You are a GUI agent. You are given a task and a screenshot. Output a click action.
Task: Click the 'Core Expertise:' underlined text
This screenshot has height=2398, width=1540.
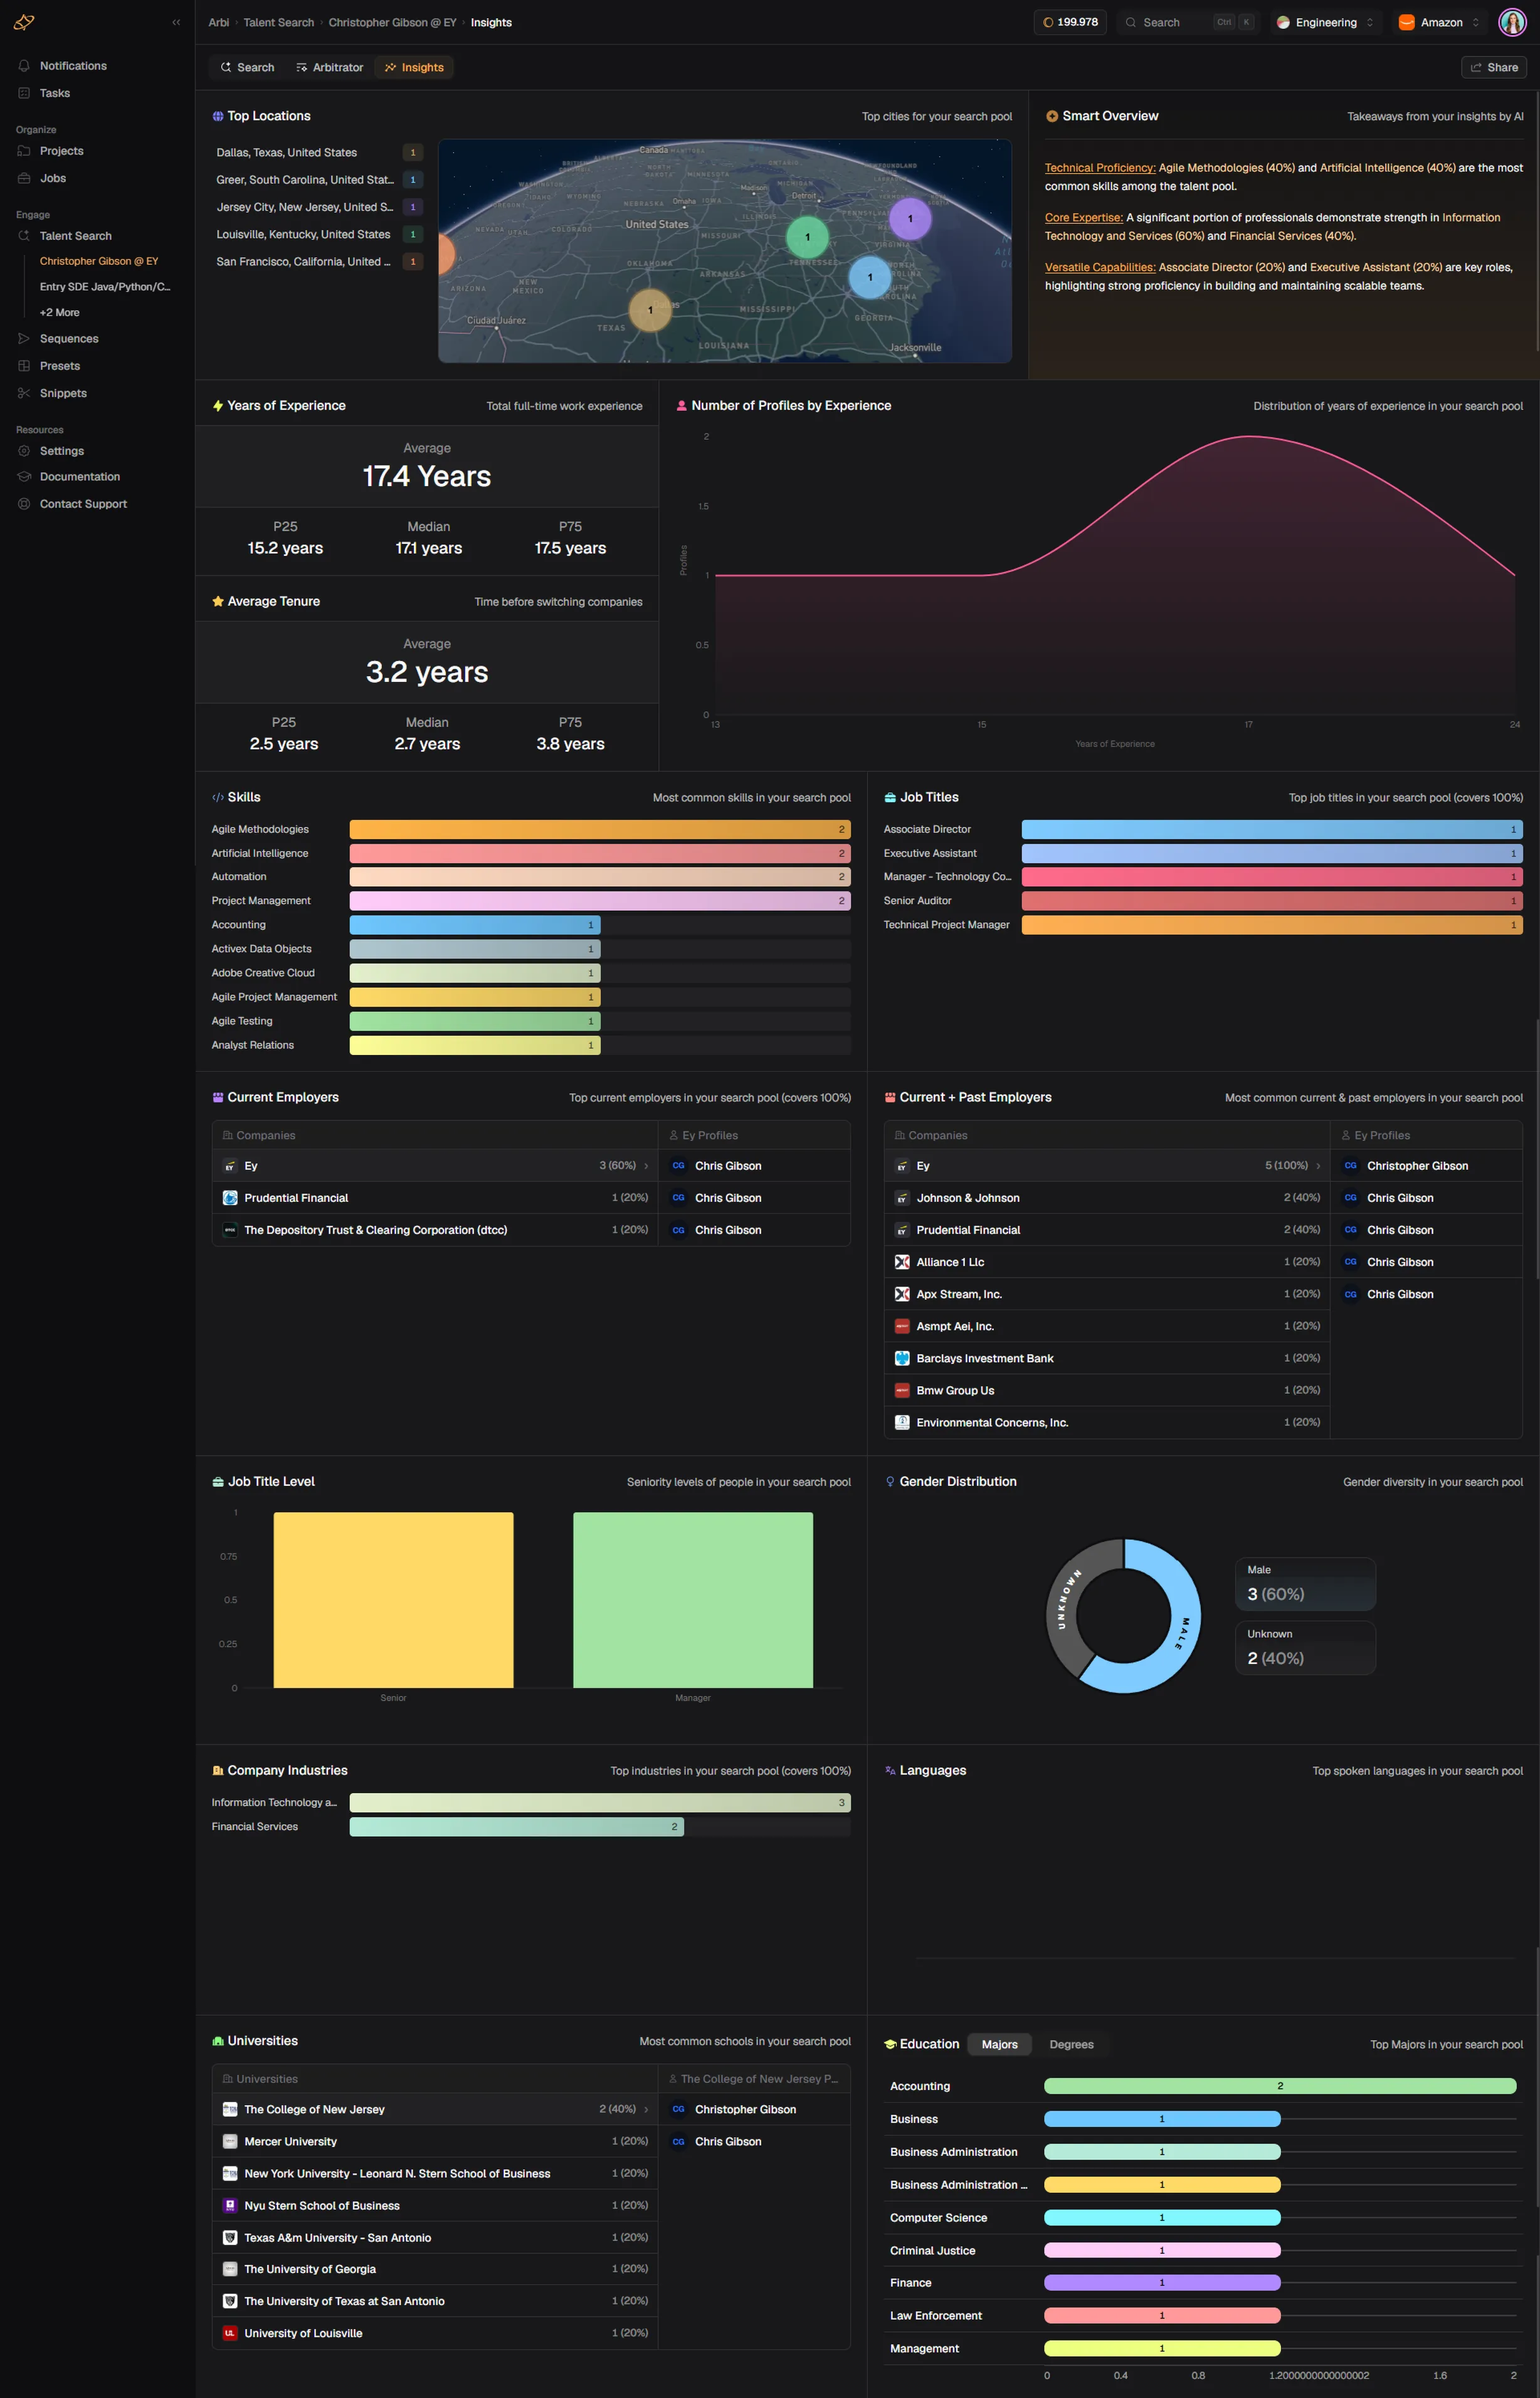[1084, 218]
